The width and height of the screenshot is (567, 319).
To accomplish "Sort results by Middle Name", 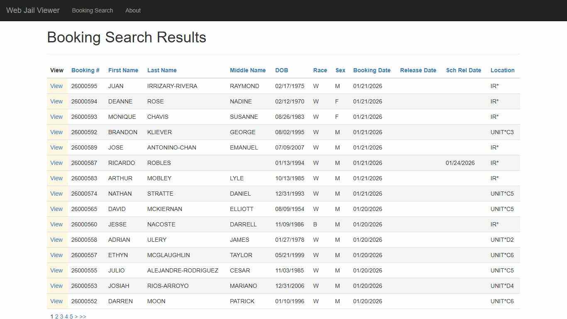I will point(247,70).
